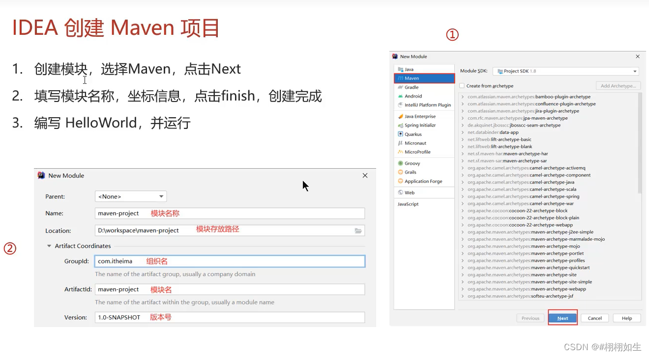
Task: Click the Web globe icon
Action: click(401, 192)
